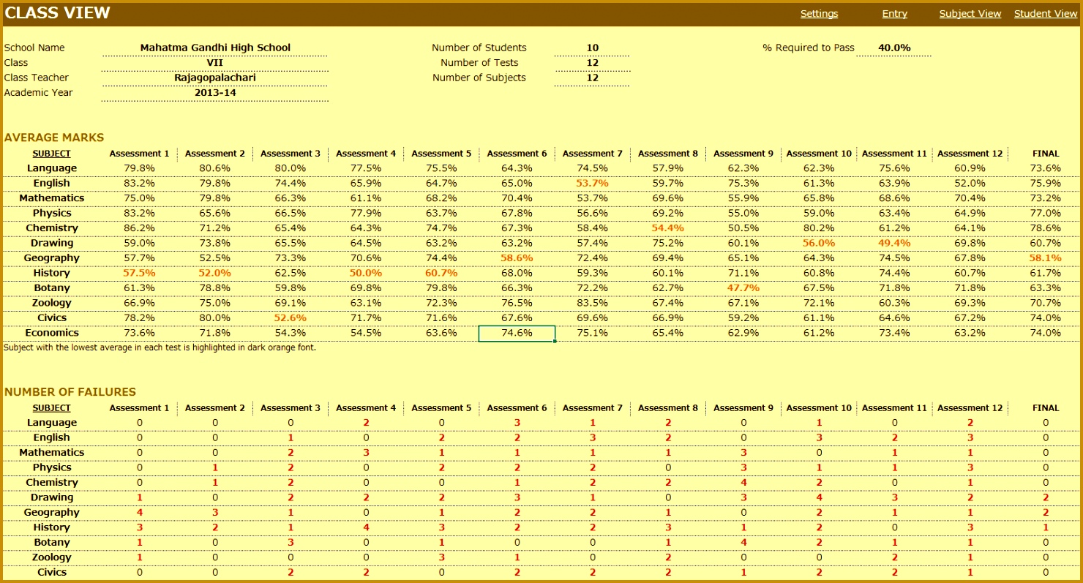Click the SUBJECT header in Number of Failures table

(x=51, y=407)
